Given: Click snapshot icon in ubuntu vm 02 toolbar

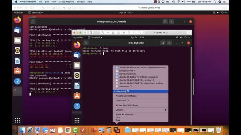Looking at the screenshot, I should [x=91, y=33].
